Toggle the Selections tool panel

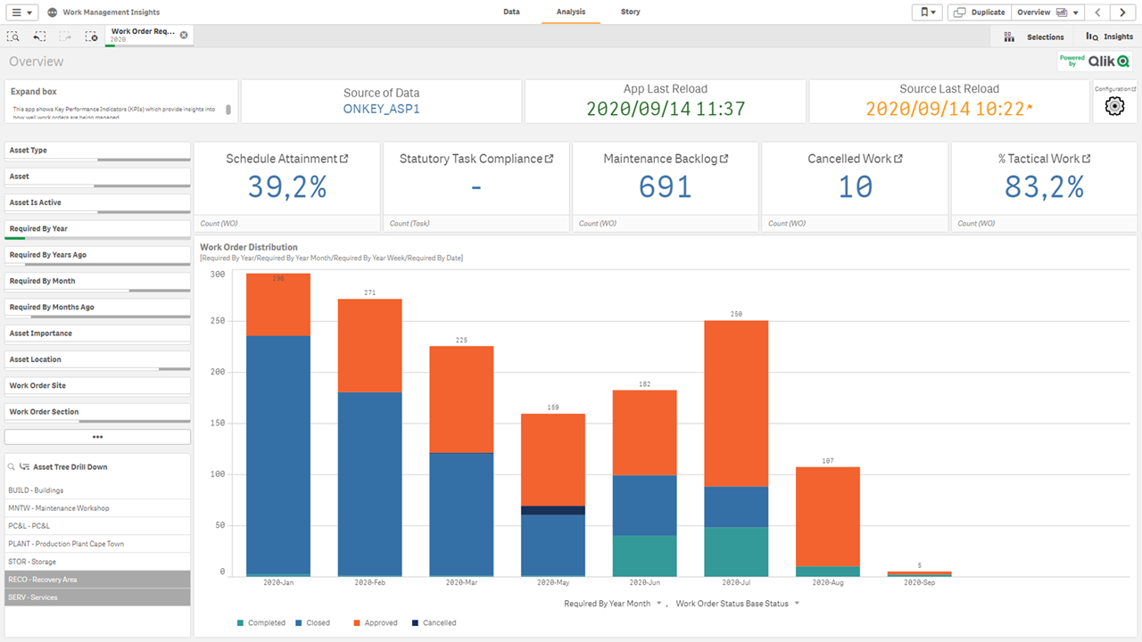pos(1034,37)
